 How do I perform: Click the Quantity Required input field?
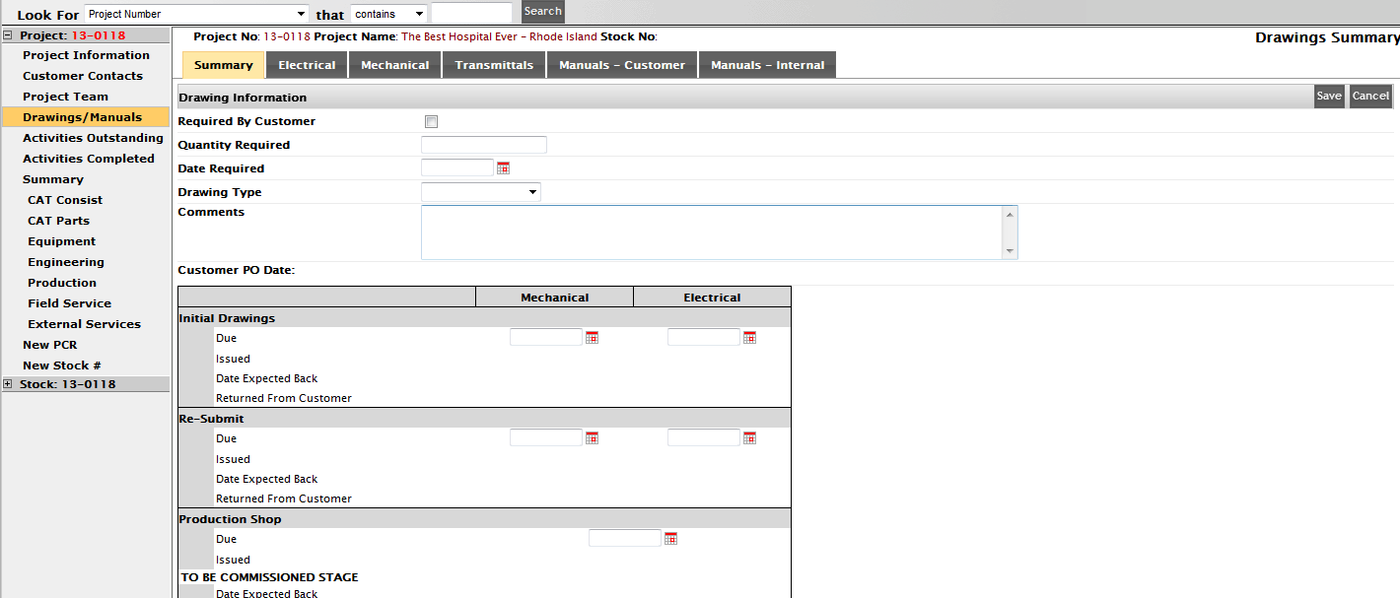click(x=483, y=145)
